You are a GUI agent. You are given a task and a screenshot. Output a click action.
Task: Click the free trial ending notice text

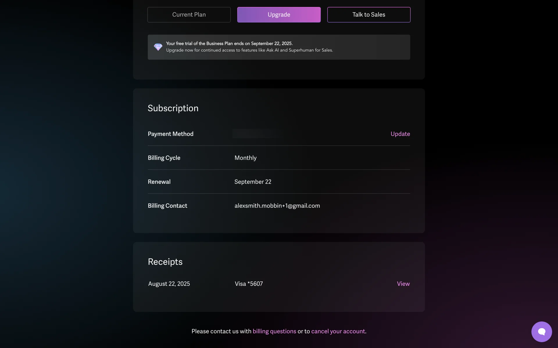pos(229,43)
